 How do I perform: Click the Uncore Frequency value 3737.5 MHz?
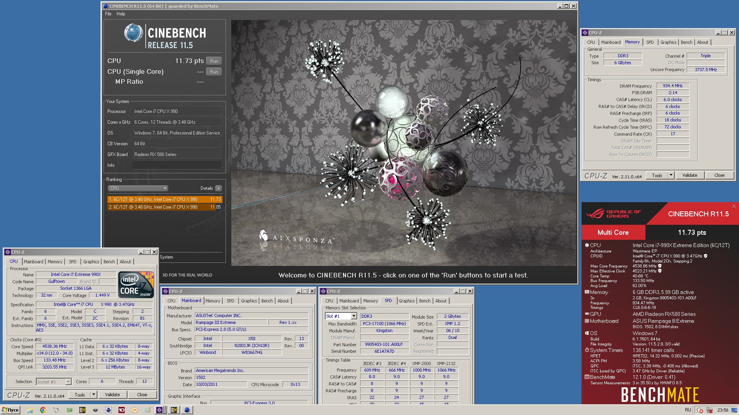click(x=706, y=70)
